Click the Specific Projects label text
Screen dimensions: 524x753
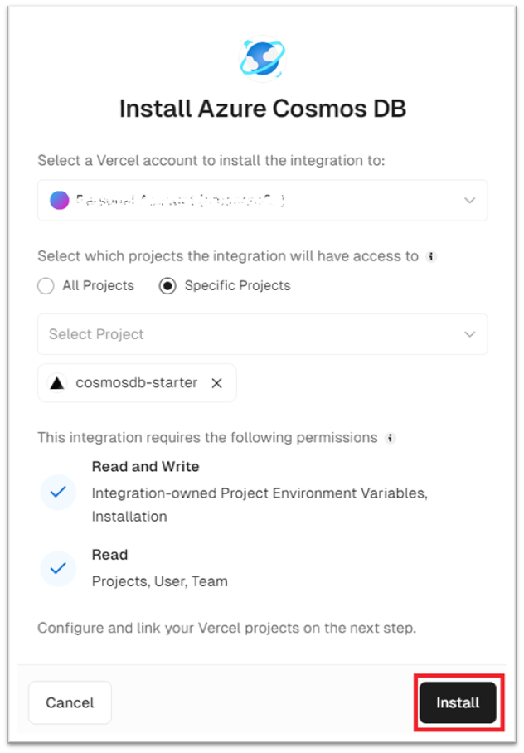(237, 286)
